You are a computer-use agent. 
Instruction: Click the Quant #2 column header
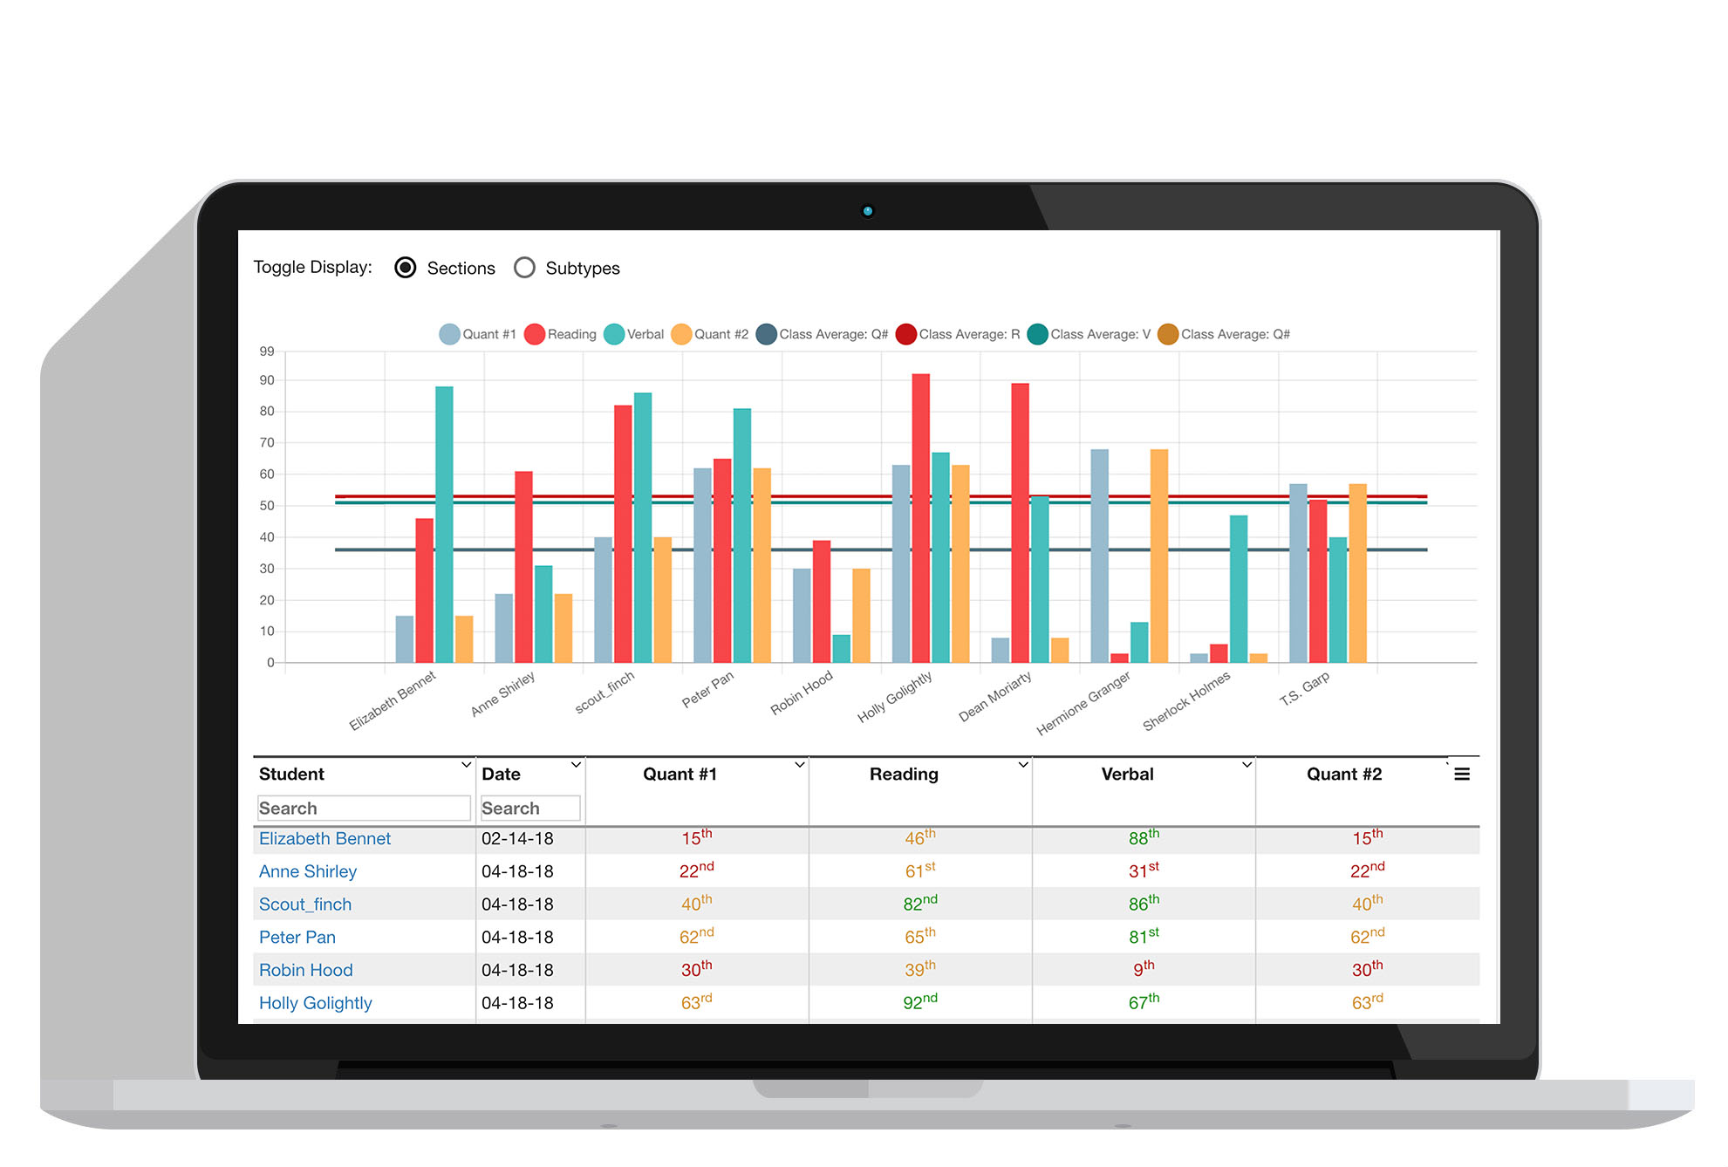point(1343,775)
